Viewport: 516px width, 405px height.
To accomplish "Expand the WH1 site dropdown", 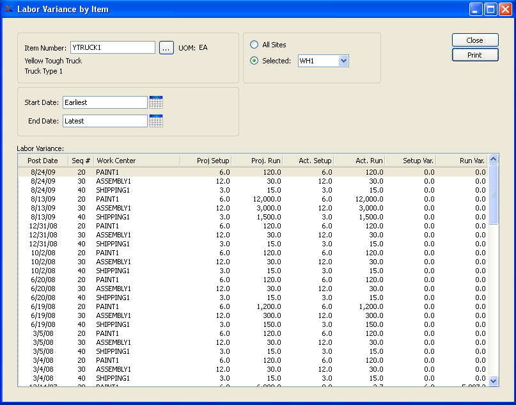I will click(x=343, y=61).
